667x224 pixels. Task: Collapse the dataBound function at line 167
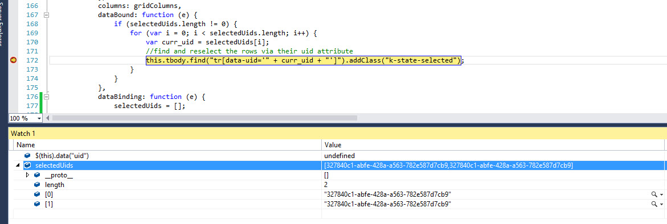(x=46, y=15)
